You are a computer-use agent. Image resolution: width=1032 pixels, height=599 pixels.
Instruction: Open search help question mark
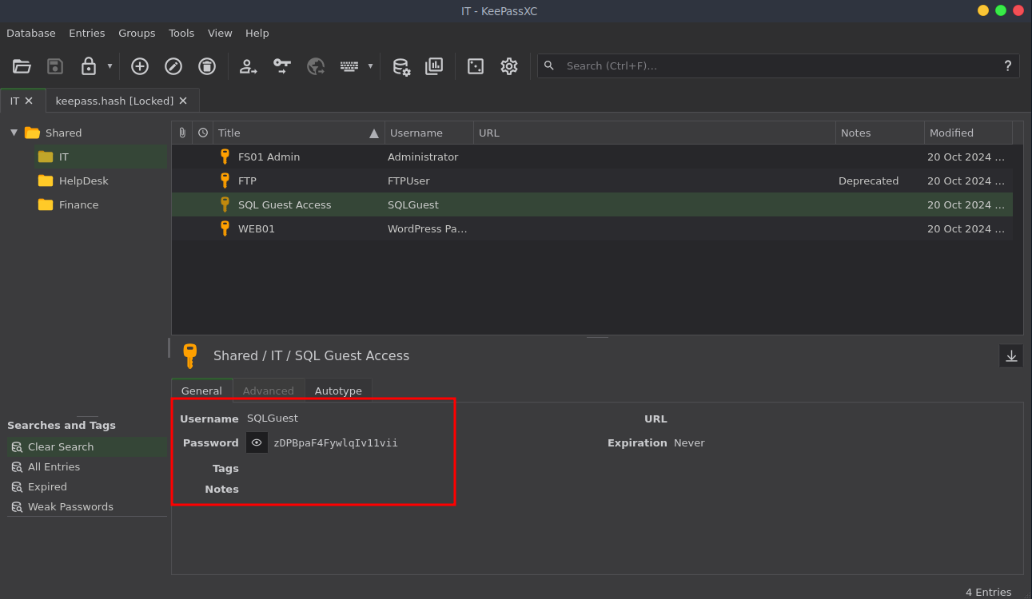pos(1008,66)
